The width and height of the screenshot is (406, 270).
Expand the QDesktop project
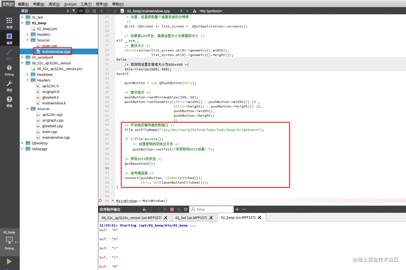coord(22,143)
